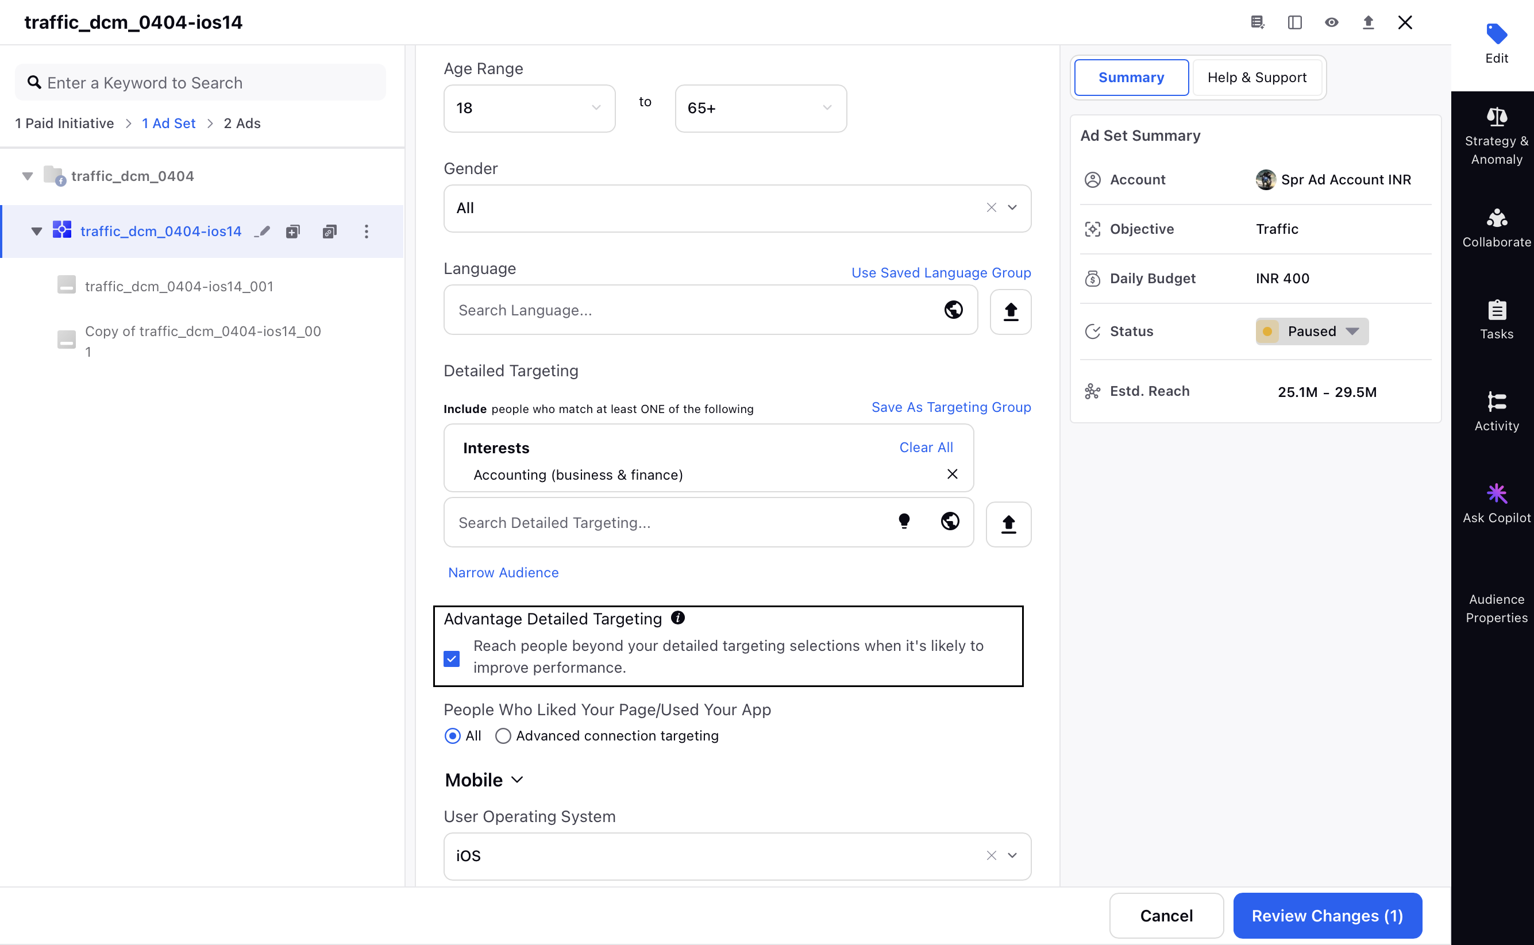The height and width of the screenshot is (945, 1534).
Task: Close the traffic_dcm_0404-ios14 editor
Action: click(1405, 22)
